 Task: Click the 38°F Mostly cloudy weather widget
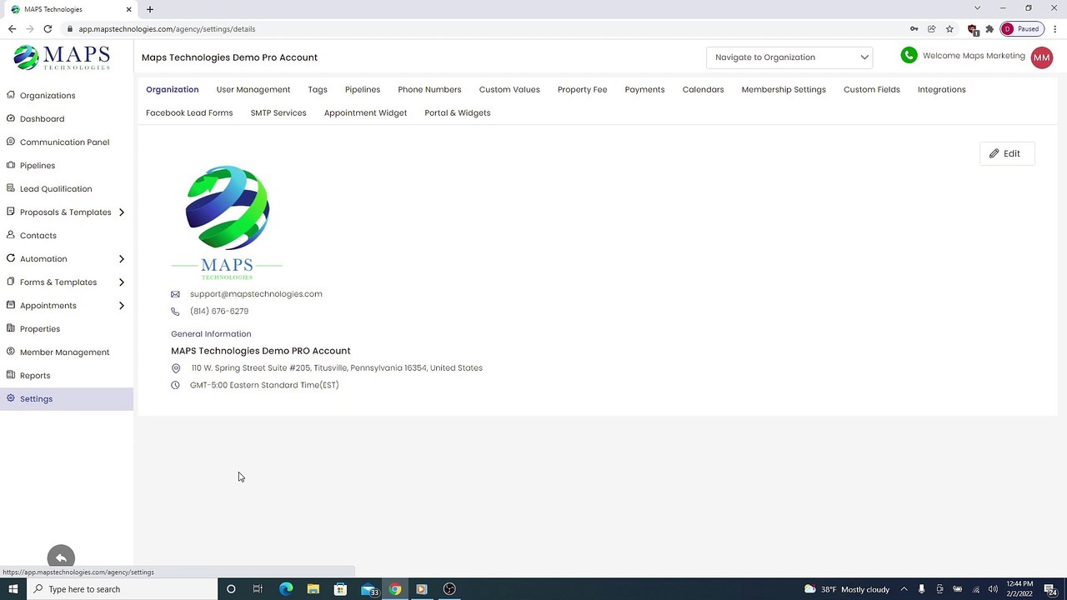pos(847,589)
